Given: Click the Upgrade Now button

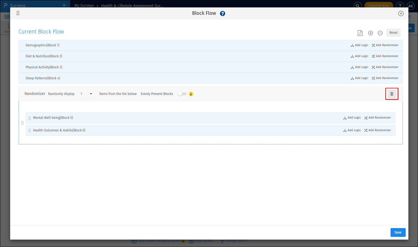Looking at the screenshot, I should pos(379,5).
